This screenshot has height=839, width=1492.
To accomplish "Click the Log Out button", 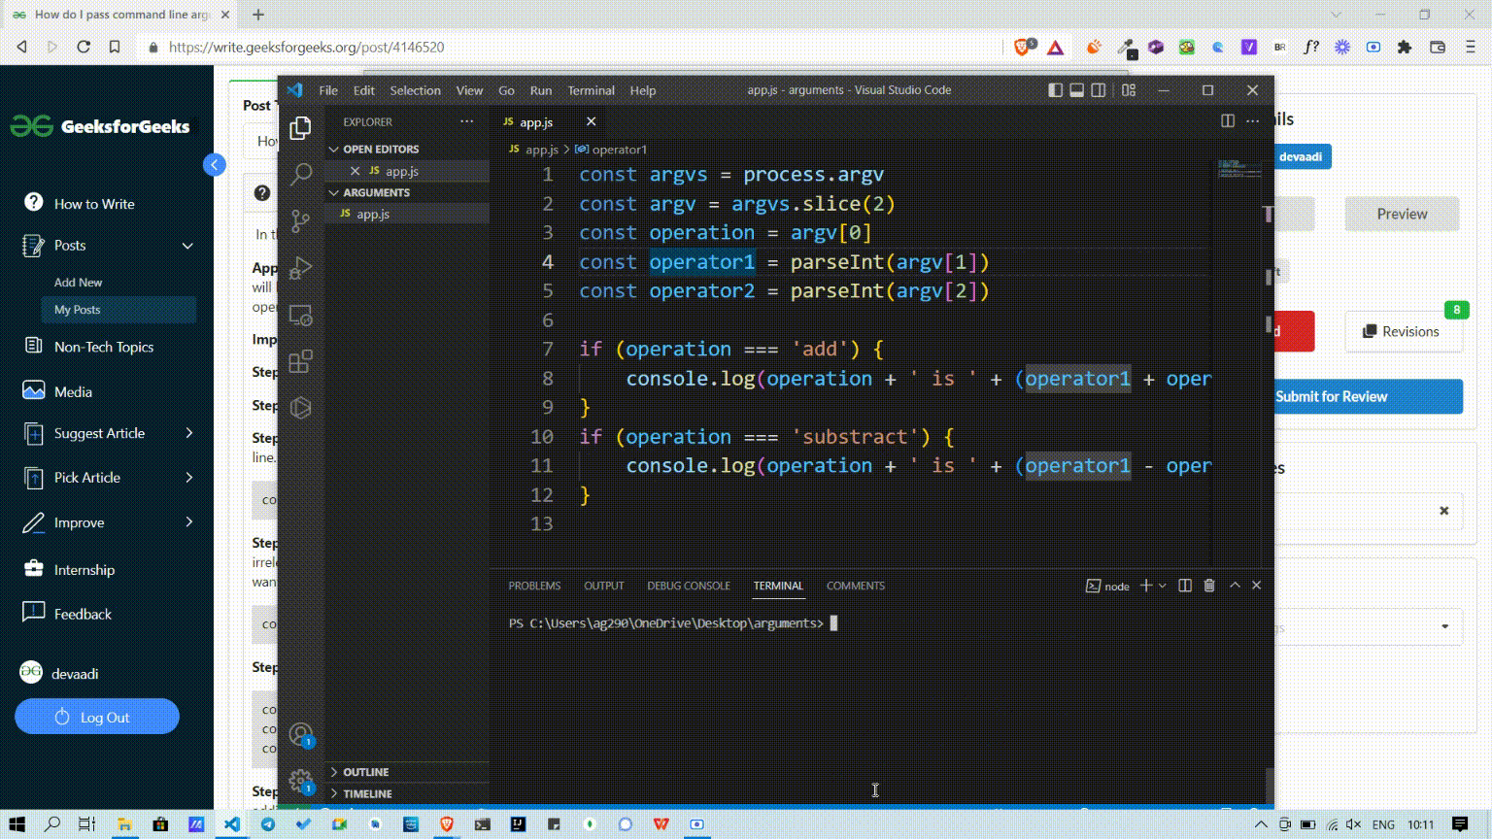I will [x=97, y=717].
